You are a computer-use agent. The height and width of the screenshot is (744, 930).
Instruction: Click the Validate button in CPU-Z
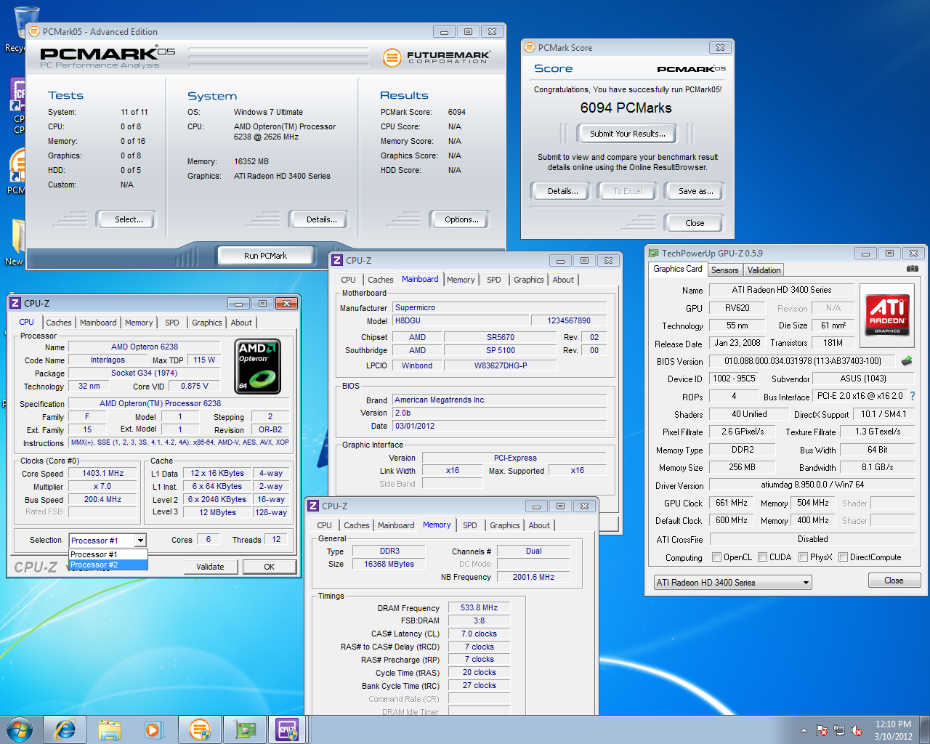[x=210, y=567]
